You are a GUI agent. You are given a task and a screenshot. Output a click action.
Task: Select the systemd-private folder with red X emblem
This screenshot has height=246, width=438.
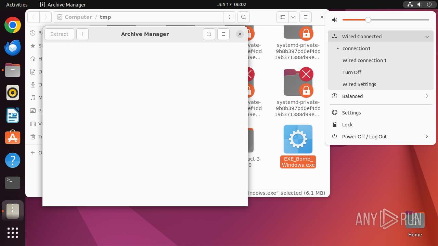click(x=298, y=82)
